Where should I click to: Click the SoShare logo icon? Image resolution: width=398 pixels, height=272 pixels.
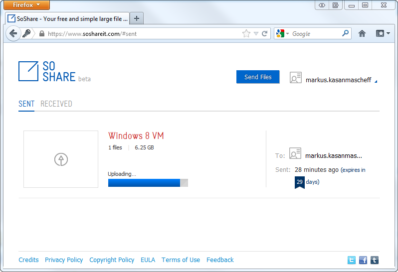(28, 71)
